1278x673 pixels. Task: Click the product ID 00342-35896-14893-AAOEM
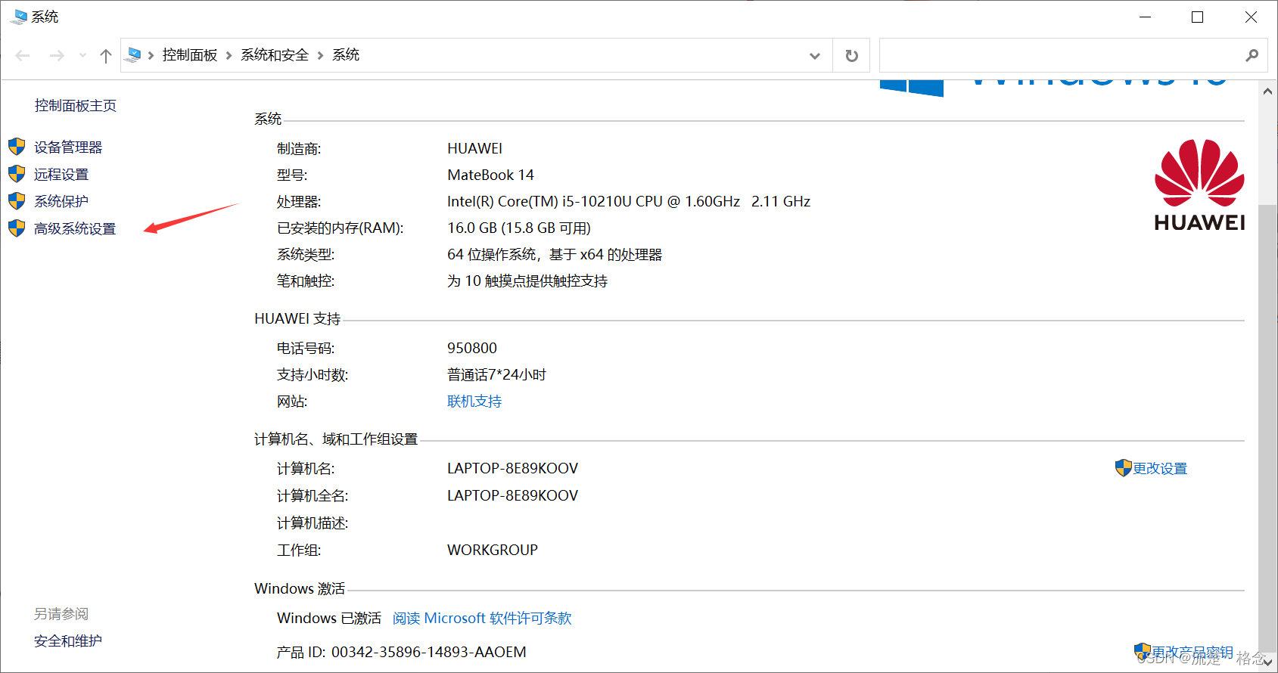[x=429, y=653]
